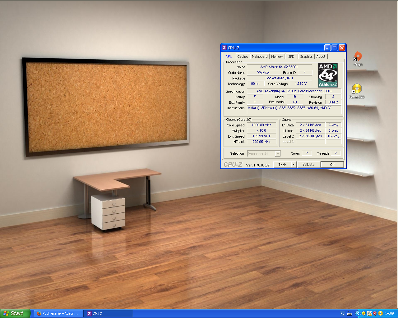Click the Windows Start button
The width and height of the screenshot is (398, 318).
[x=15, y=313]
